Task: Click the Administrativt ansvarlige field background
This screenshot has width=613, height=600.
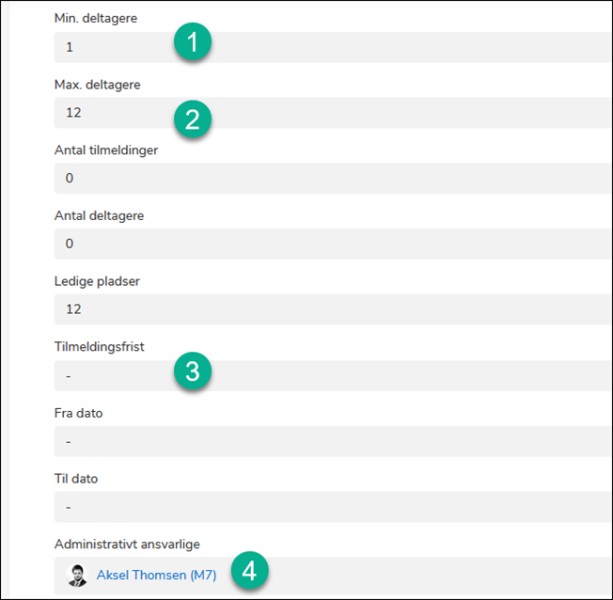Action: [423, 575]
